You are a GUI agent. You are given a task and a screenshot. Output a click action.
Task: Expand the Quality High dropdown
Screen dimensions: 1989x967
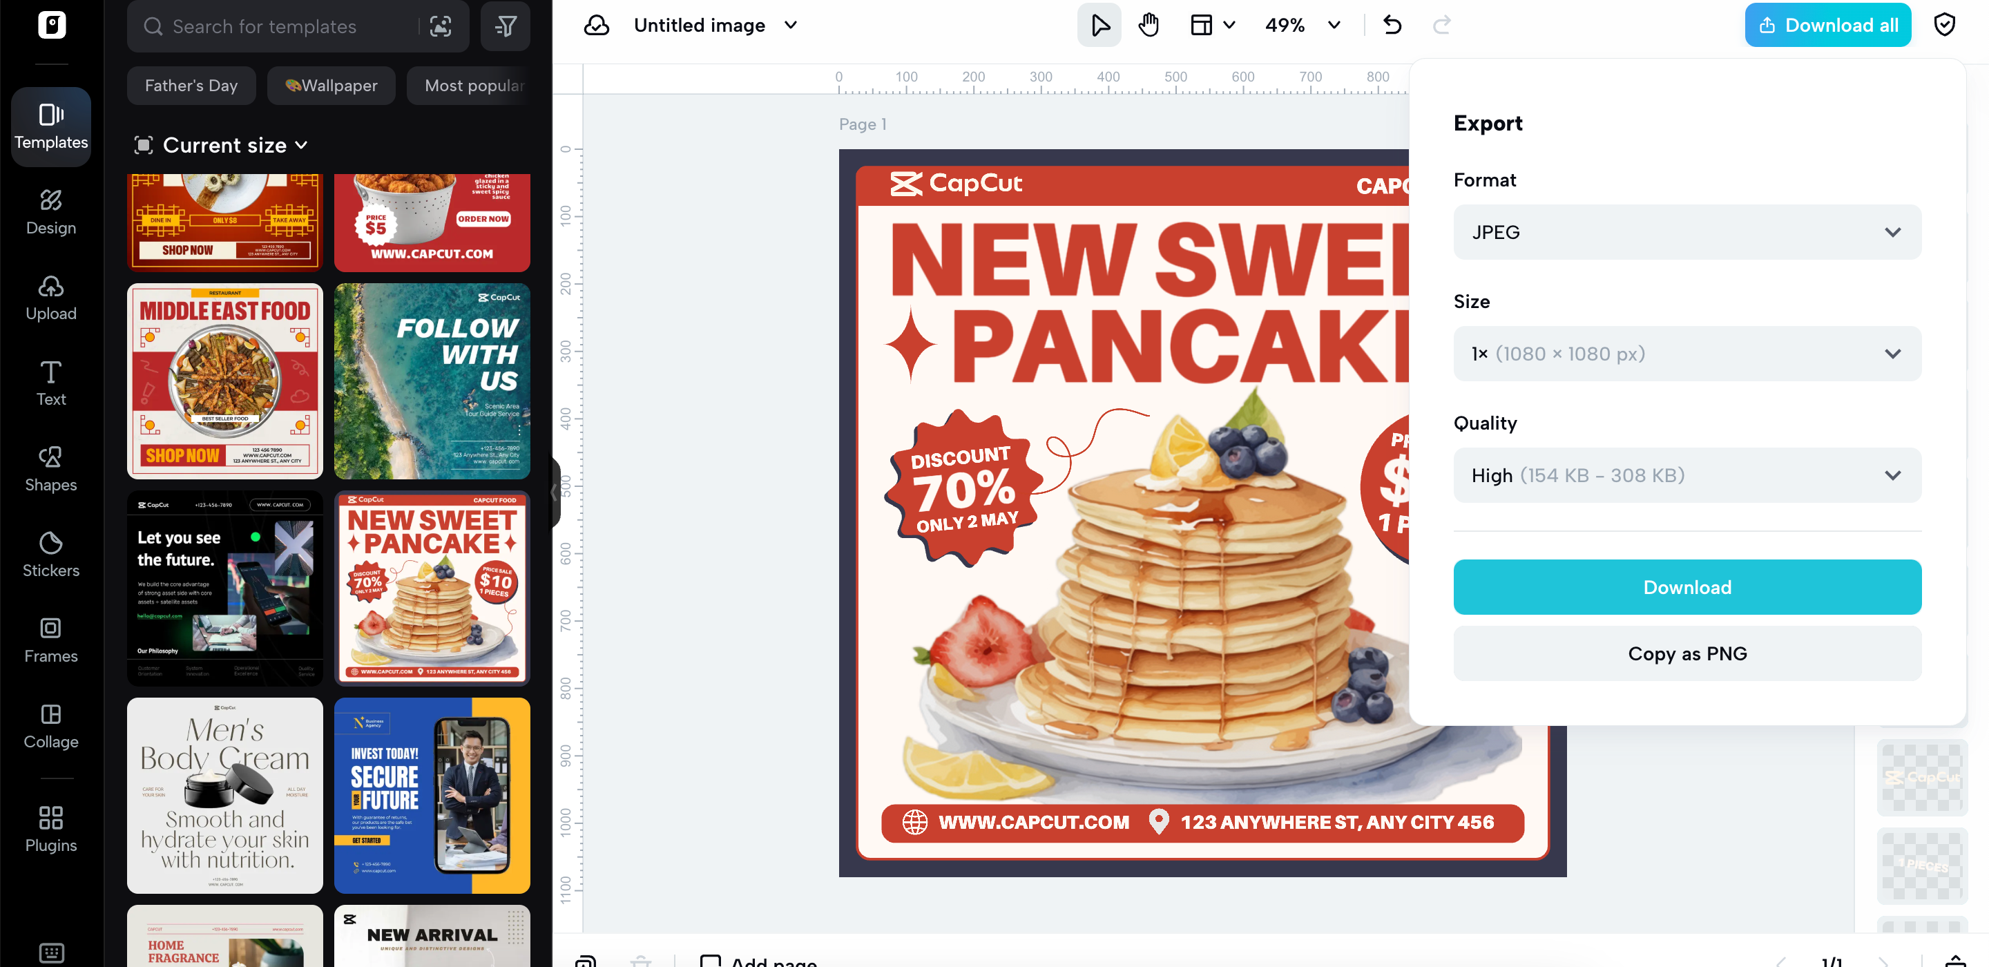point(1687,475)
